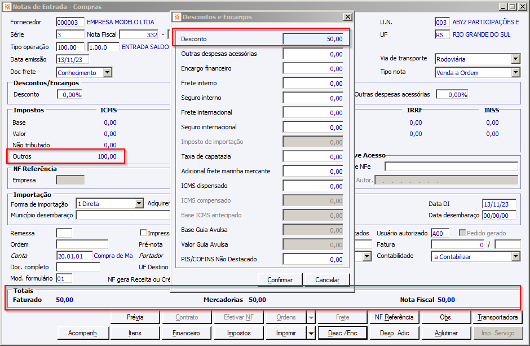Open the Via de transporte dropdown
Viewport: 530px width, 346px height.
(x=515, y=59)
